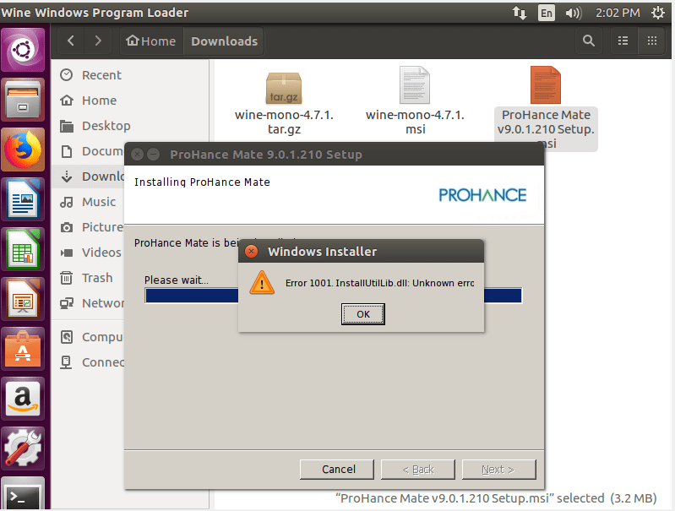This screenshot has width=675, height=511.
Task: Click ProHance Mate Setup title bar
Action: (334, 155)
